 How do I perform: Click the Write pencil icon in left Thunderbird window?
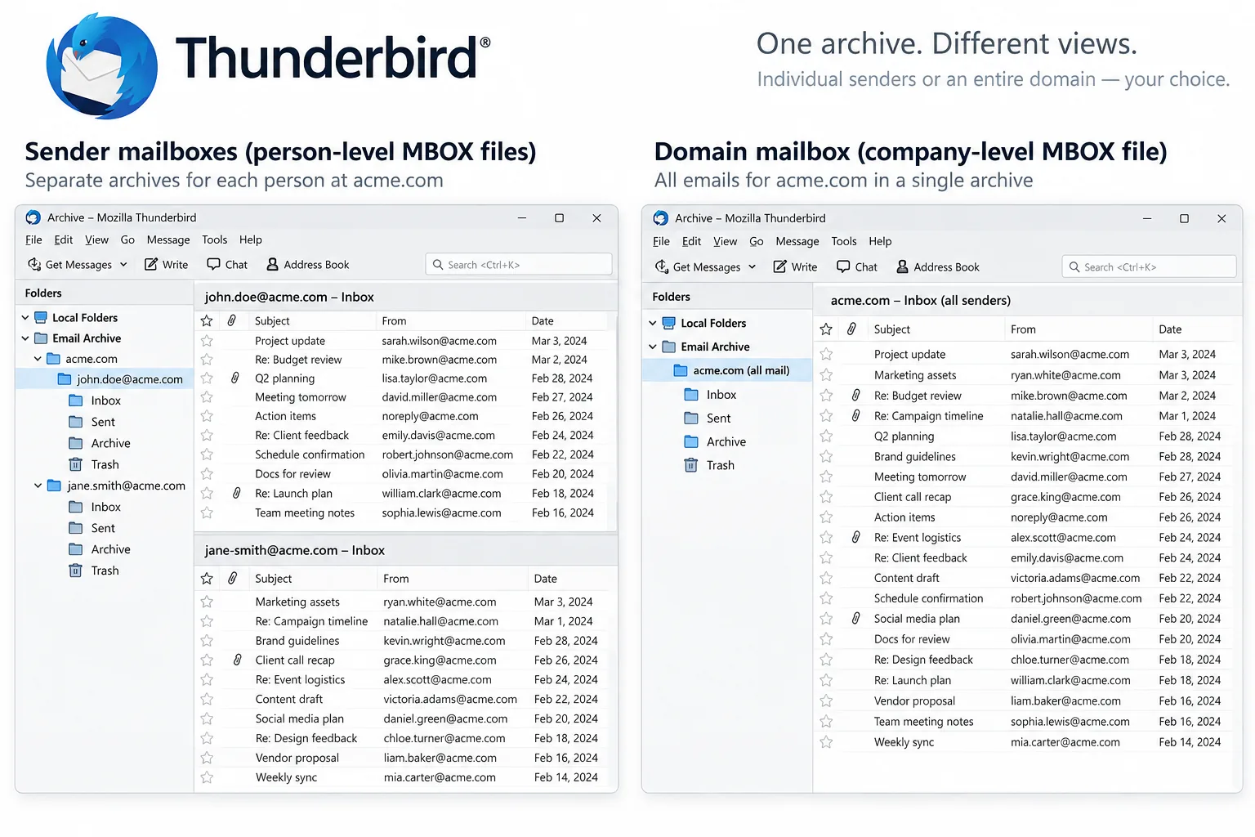[151, 264]
